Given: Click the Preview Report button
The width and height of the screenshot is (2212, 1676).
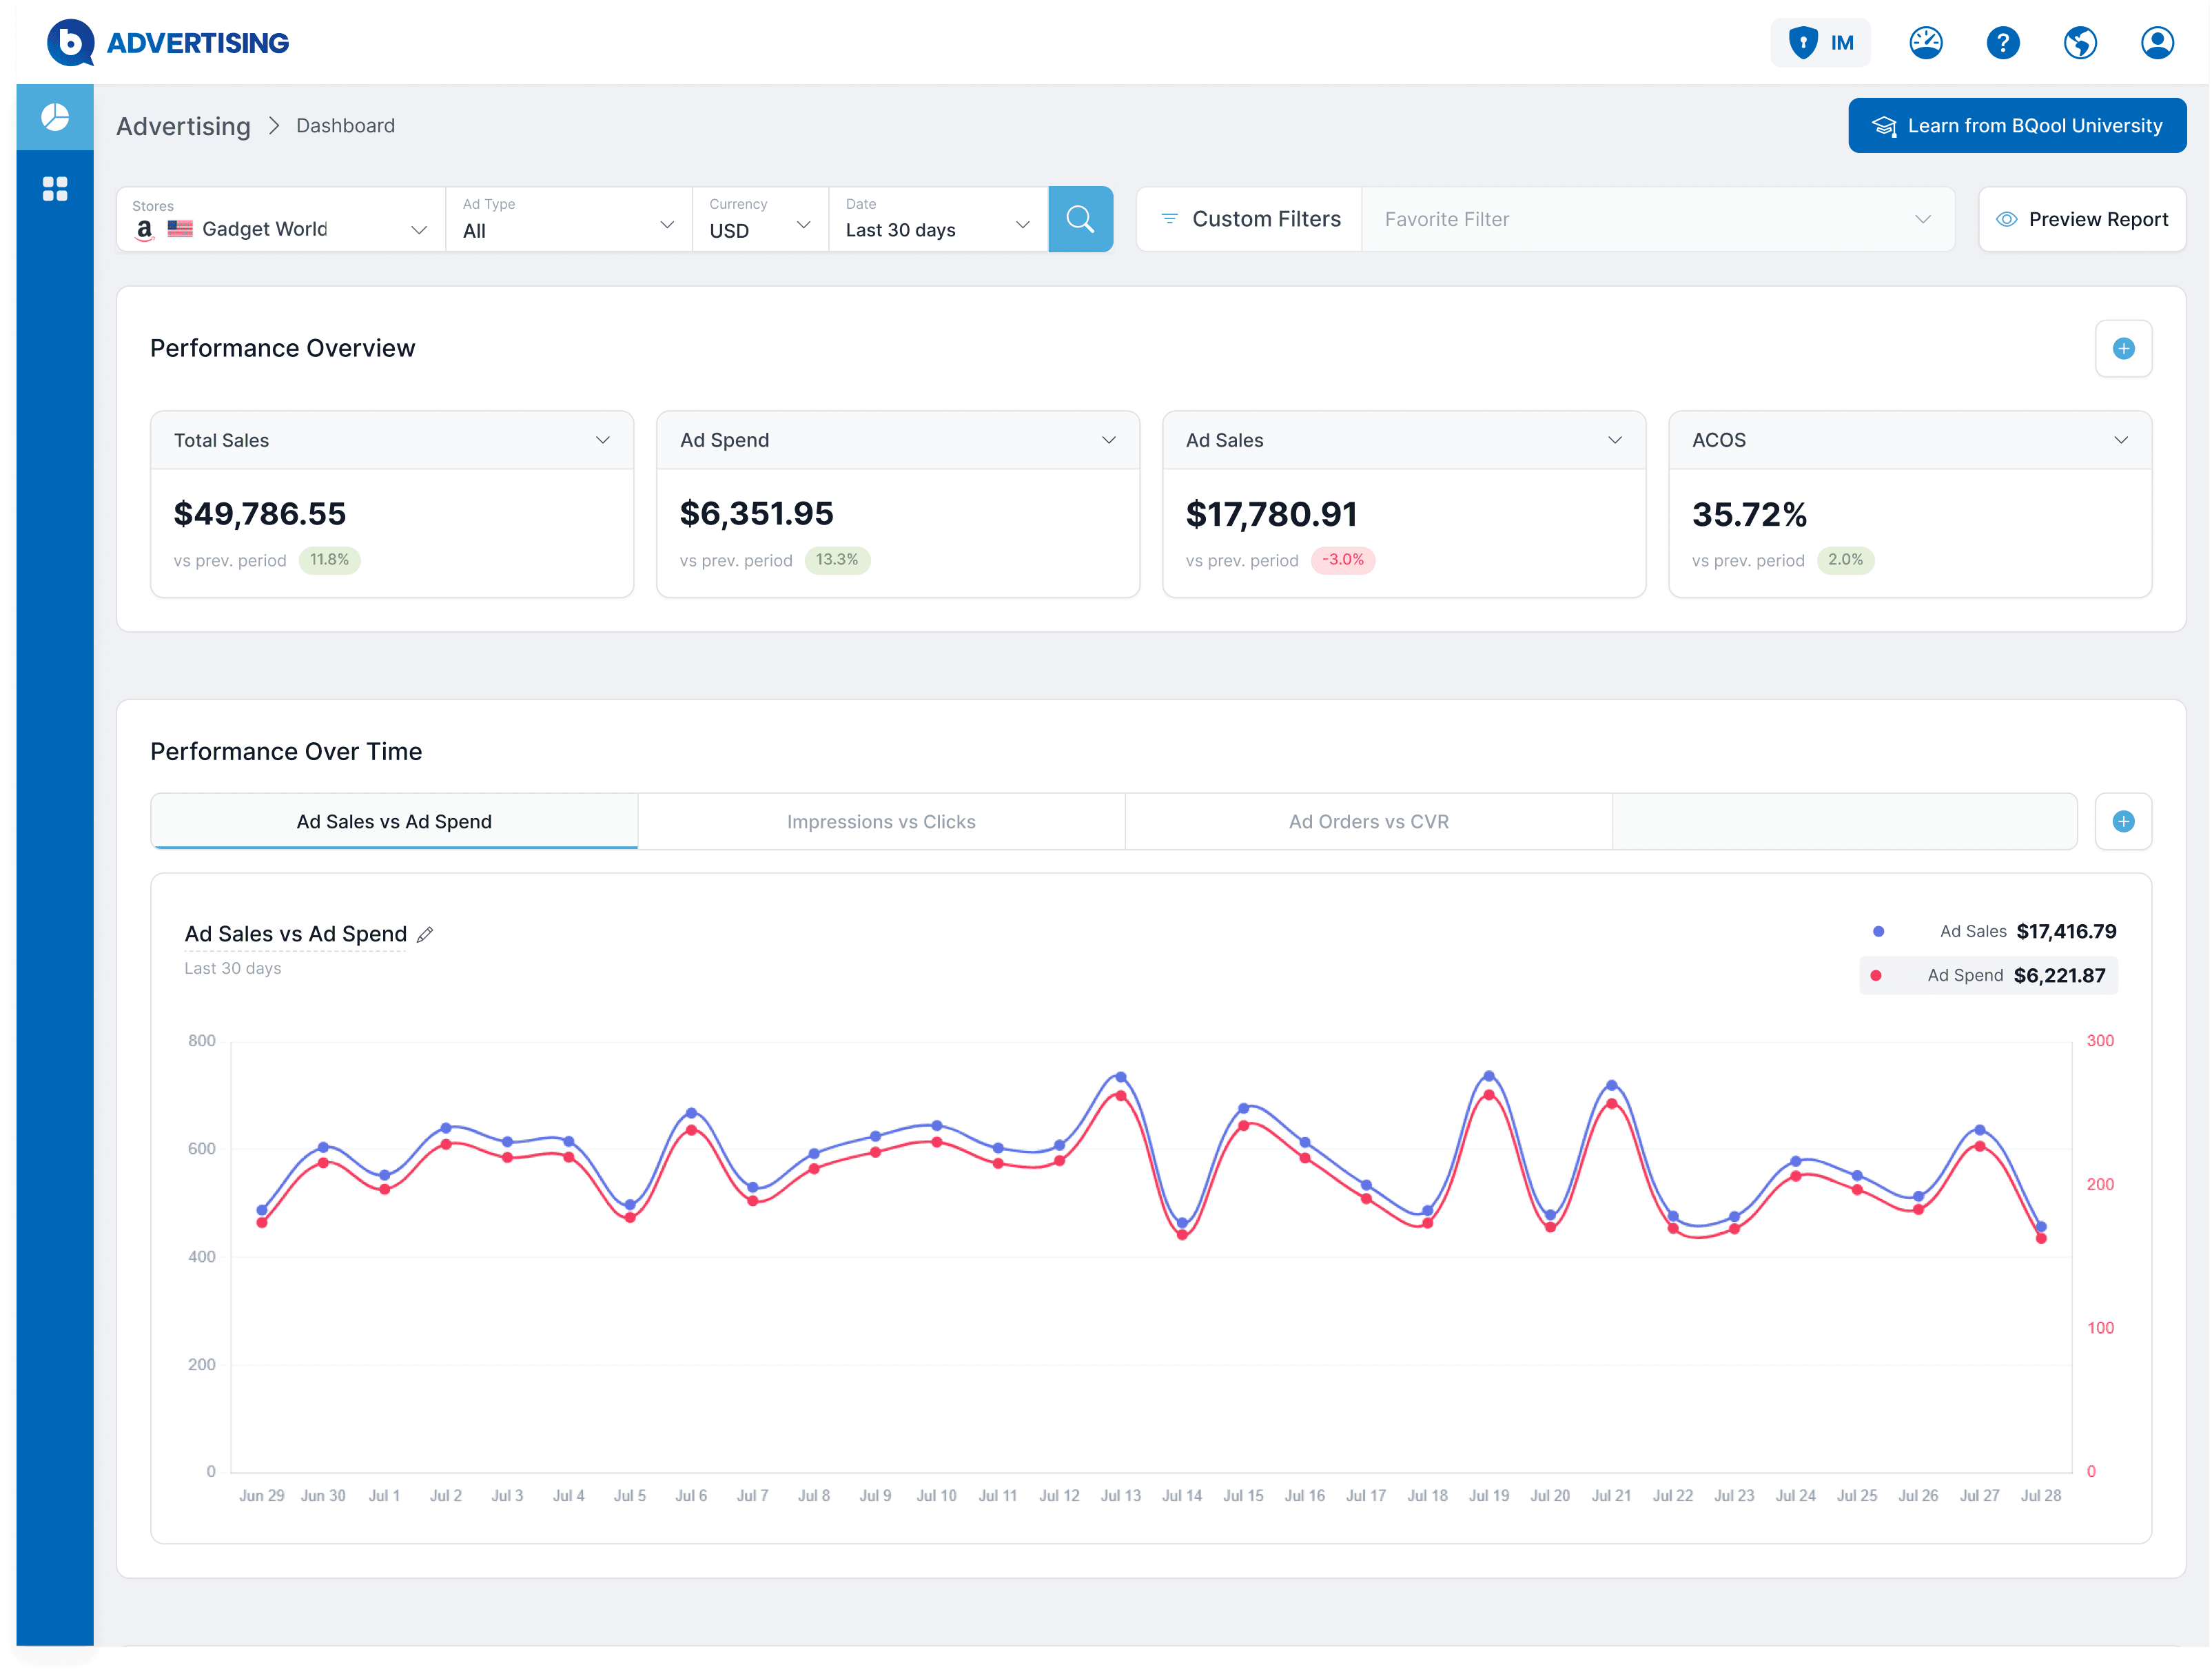Looking at the screenshot, I should pyautogui.click(x=2082, y=219).
